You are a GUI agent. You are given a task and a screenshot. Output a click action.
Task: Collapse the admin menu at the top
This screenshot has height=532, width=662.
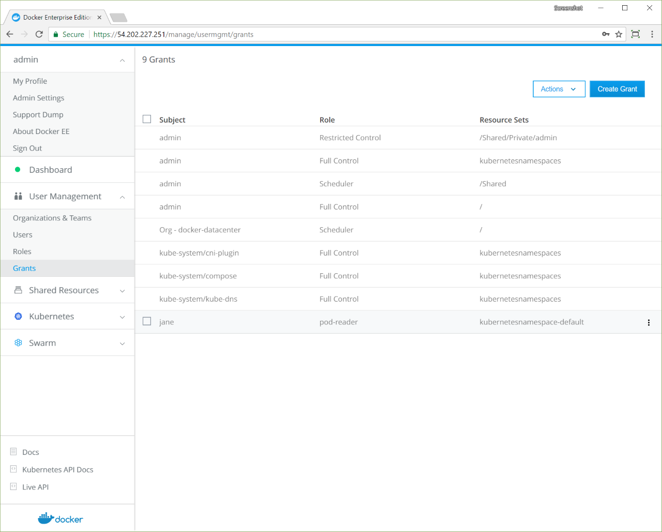(x=122, y=61)
